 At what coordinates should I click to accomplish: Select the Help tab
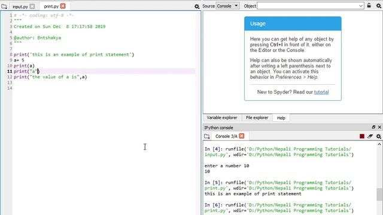coord(281,118)
